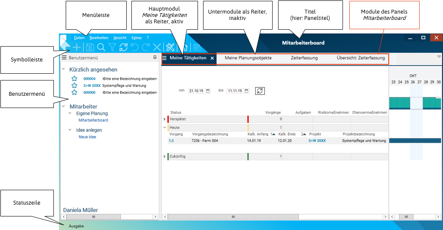443x230 pixels.
Task: Click the magnifier search icon in toolbar
Action: click(x=101, y=47)
